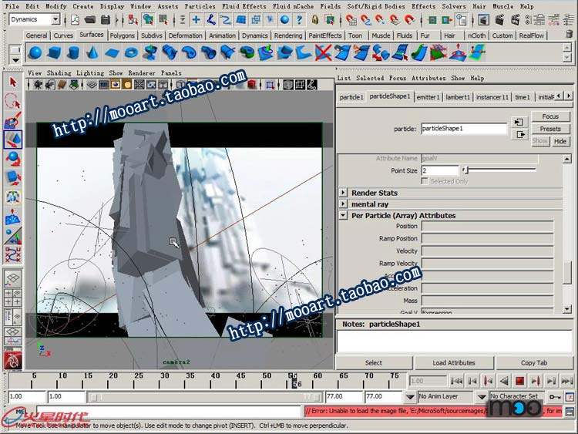
Task: Select the NURBS cone shelf icon
Action: [x=92, y=52]
